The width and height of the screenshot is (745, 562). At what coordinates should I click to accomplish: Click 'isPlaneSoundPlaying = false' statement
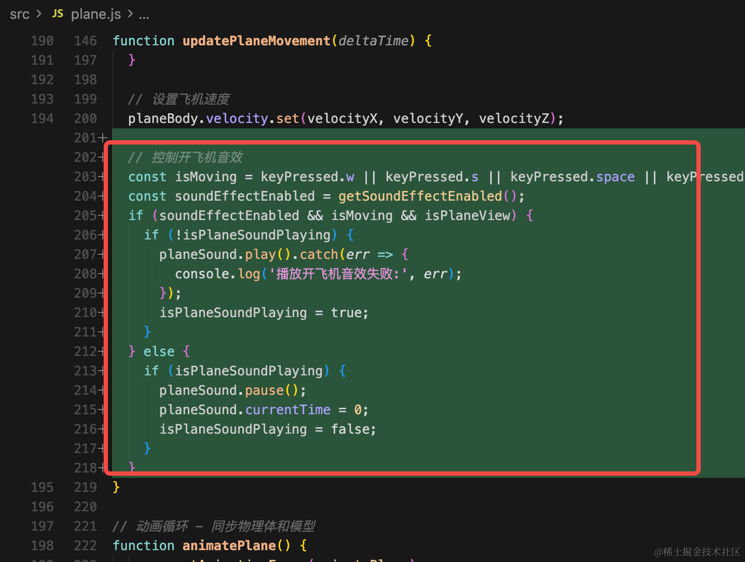coord(268,429)
